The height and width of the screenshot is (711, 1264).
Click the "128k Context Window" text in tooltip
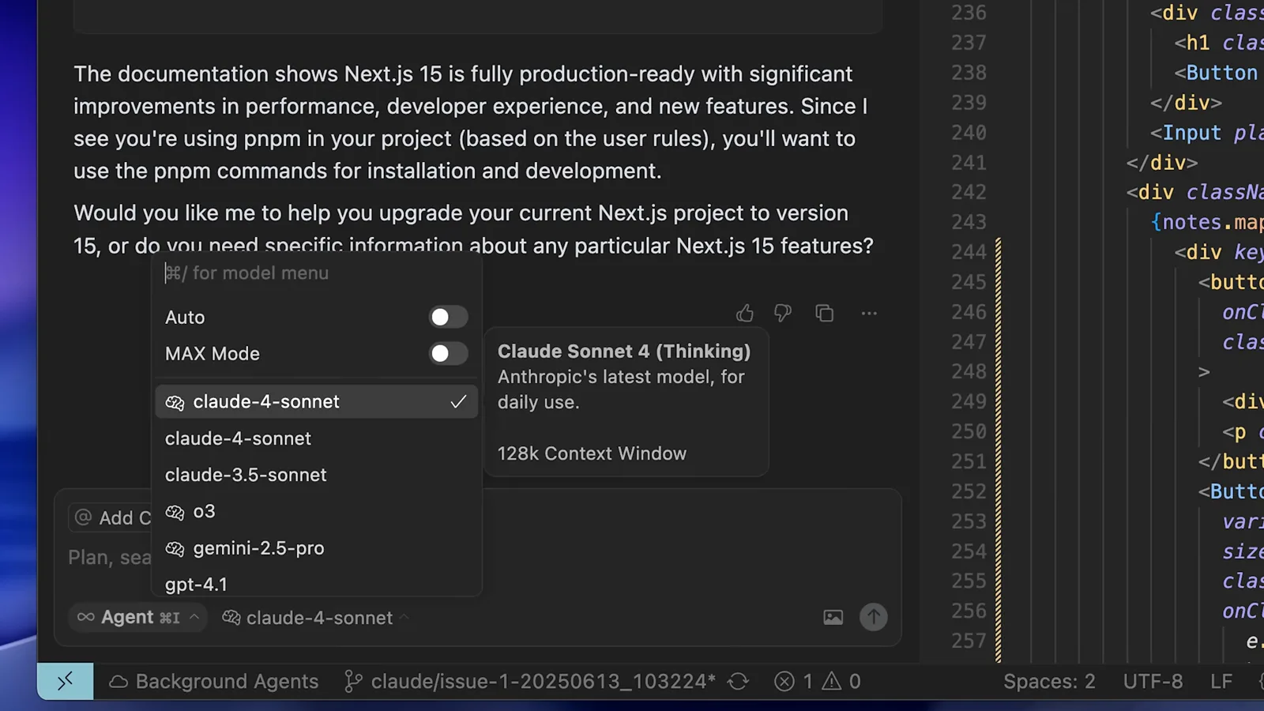tap(592, 453)
